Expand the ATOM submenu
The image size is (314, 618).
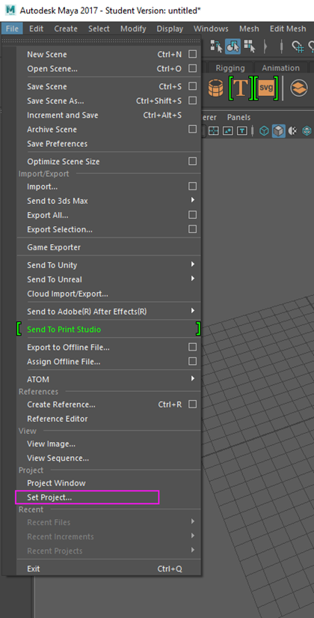tap(193, 379)
